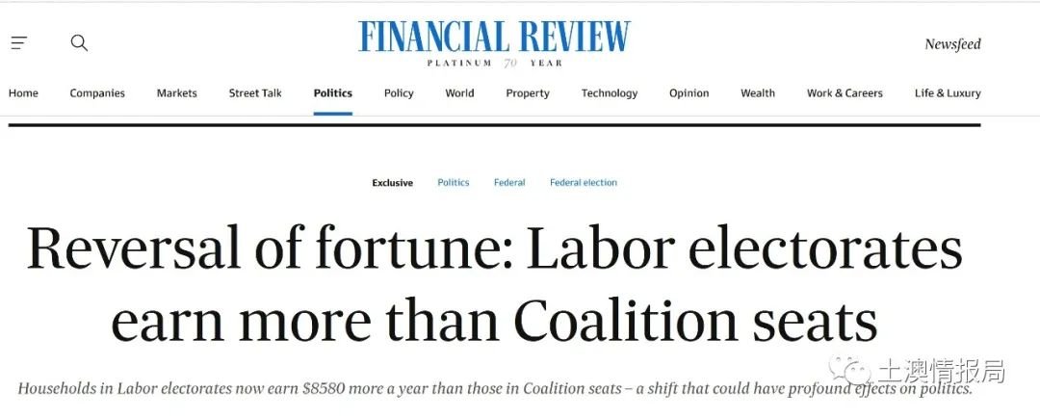The image size is (1040, 417).
Task: Go to the Property section
Action: pos(528,93)
